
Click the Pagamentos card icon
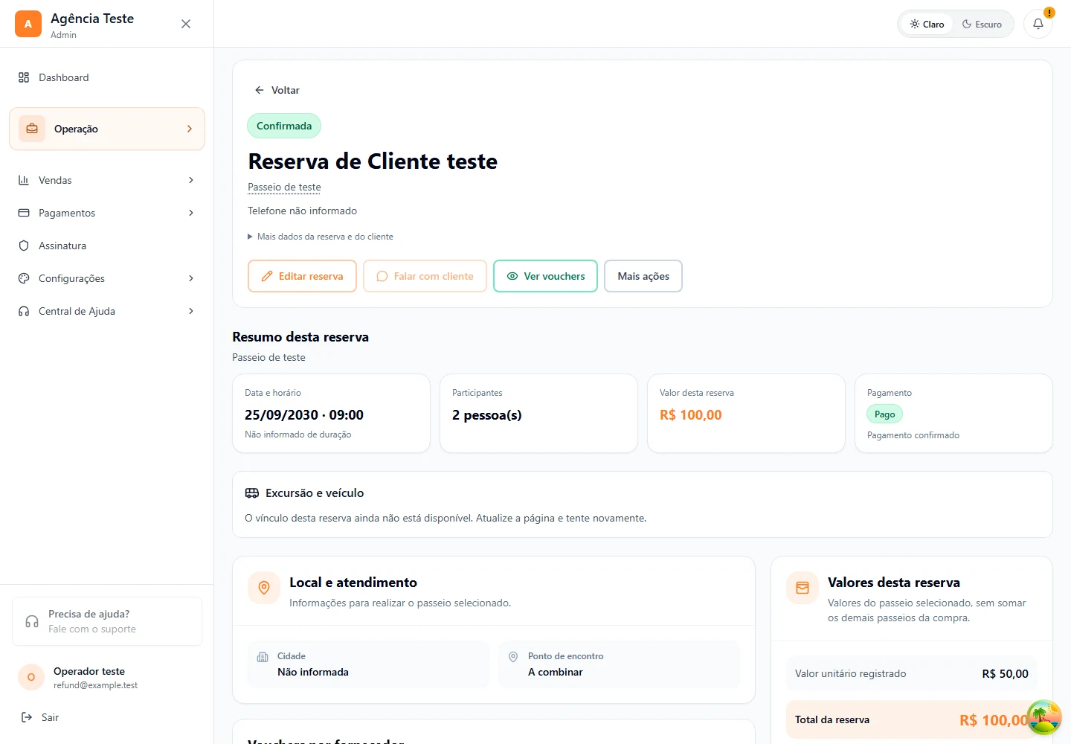point(24,213)
